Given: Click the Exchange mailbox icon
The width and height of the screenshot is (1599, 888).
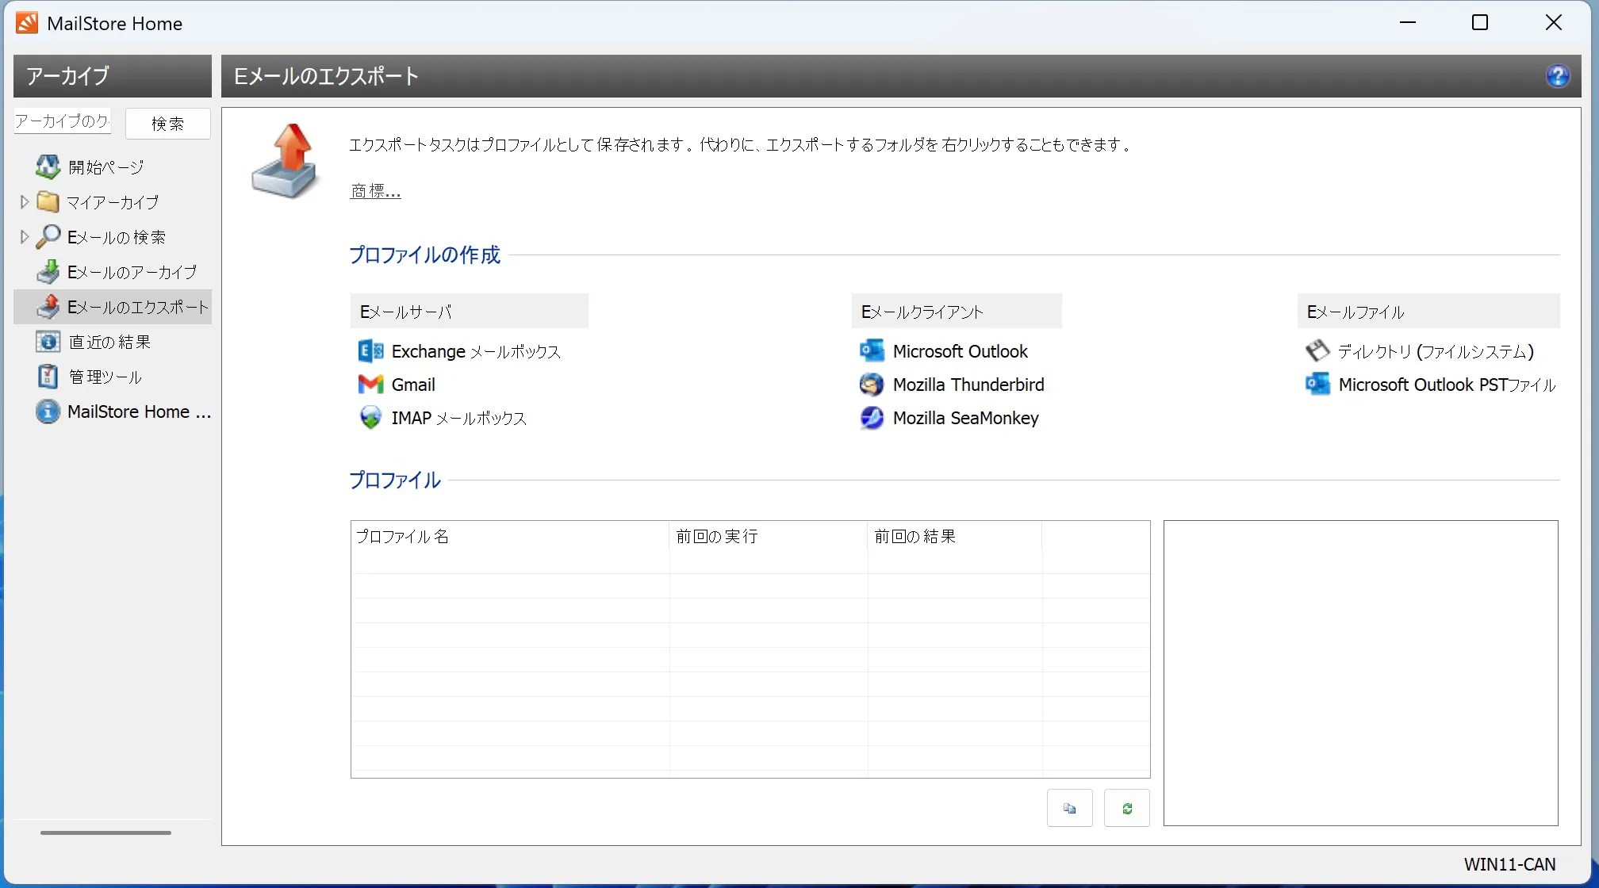Looking at the screenshot, I should (370, 351).
